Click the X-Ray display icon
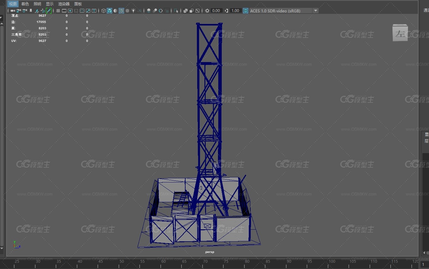 186,11
